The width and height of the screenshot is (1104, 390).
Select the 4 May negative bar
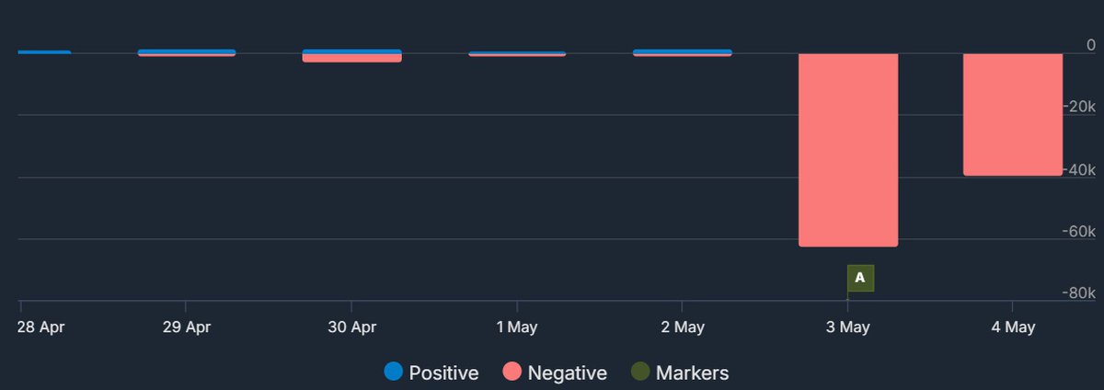[1013, 114]
